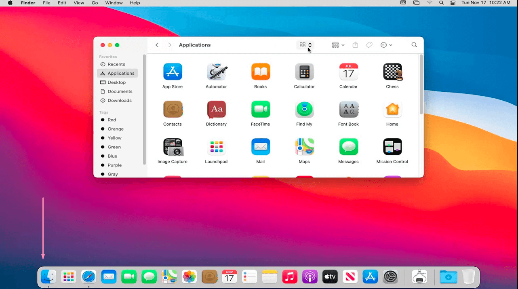Click the search magnifier in the Finder window

pyautogui.click(x=414, y=45)
